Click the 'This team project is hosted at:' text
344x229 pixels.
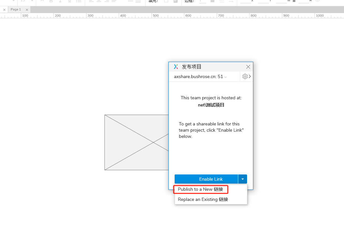point(211,98)
